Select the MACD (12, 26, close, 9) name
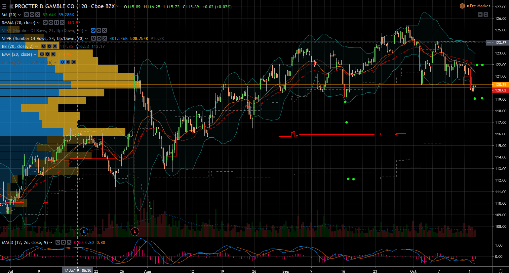509x273 pixels. 25,242
